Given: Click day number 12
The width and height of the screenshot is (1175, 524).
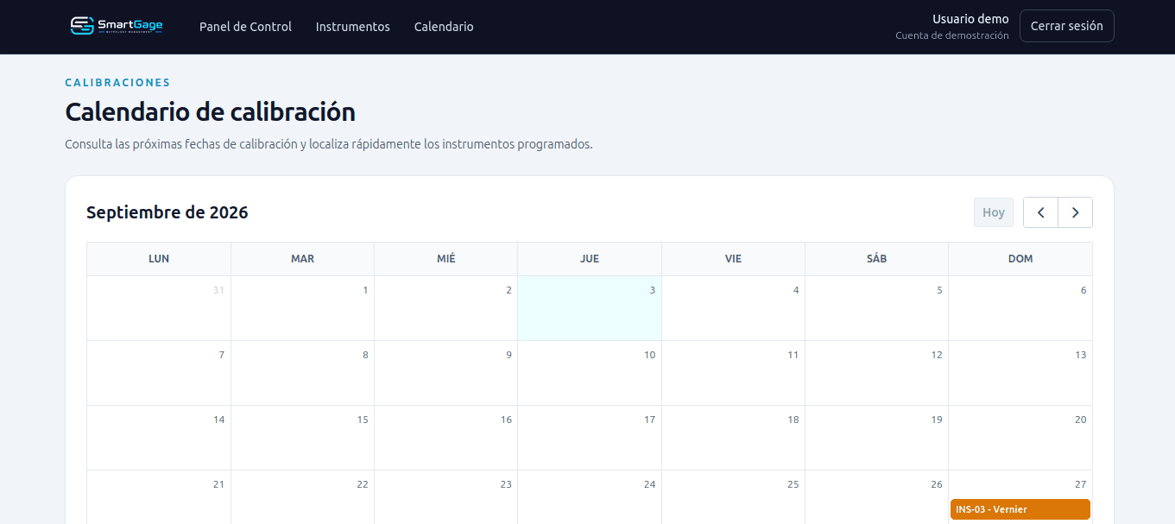Looking at the screenshot, I should click(937, 355).
